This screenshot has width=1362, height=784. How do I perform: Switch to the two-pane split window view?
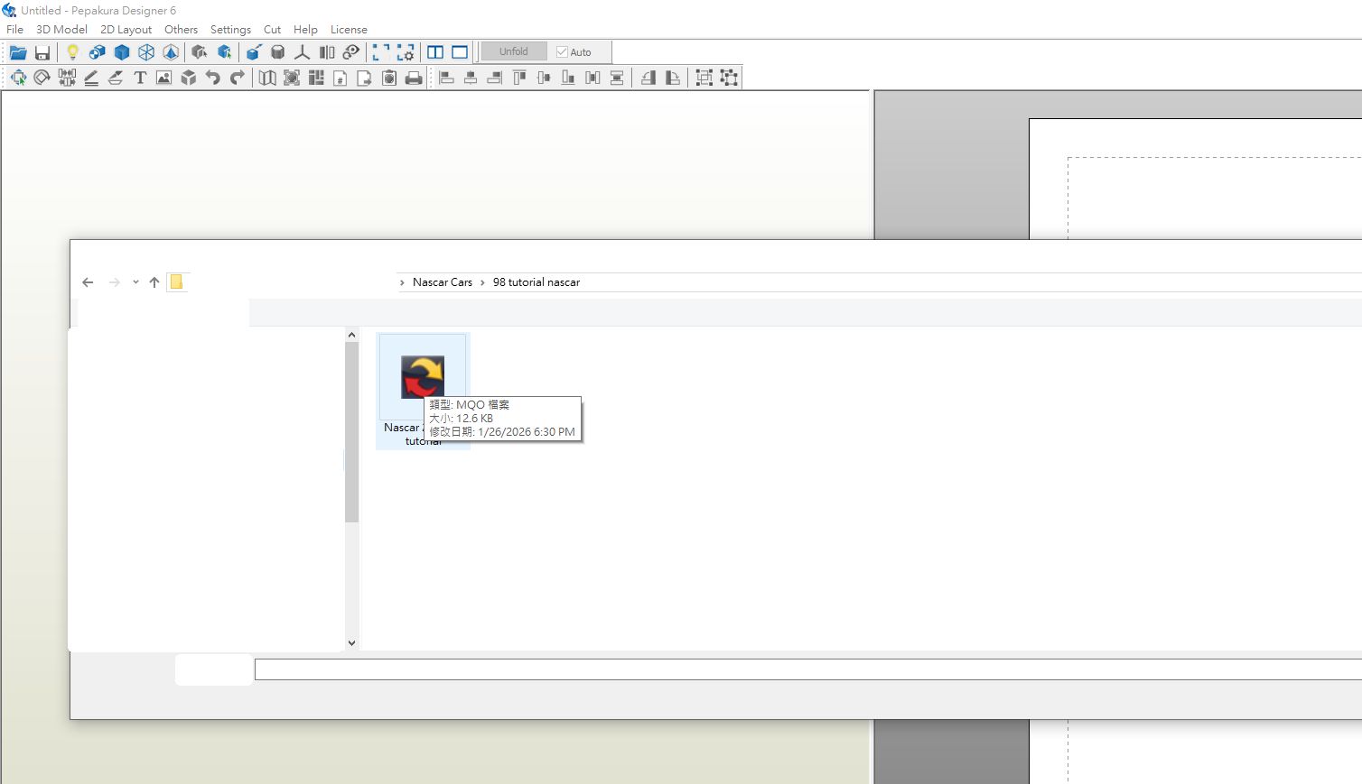(x=435, y=52)
